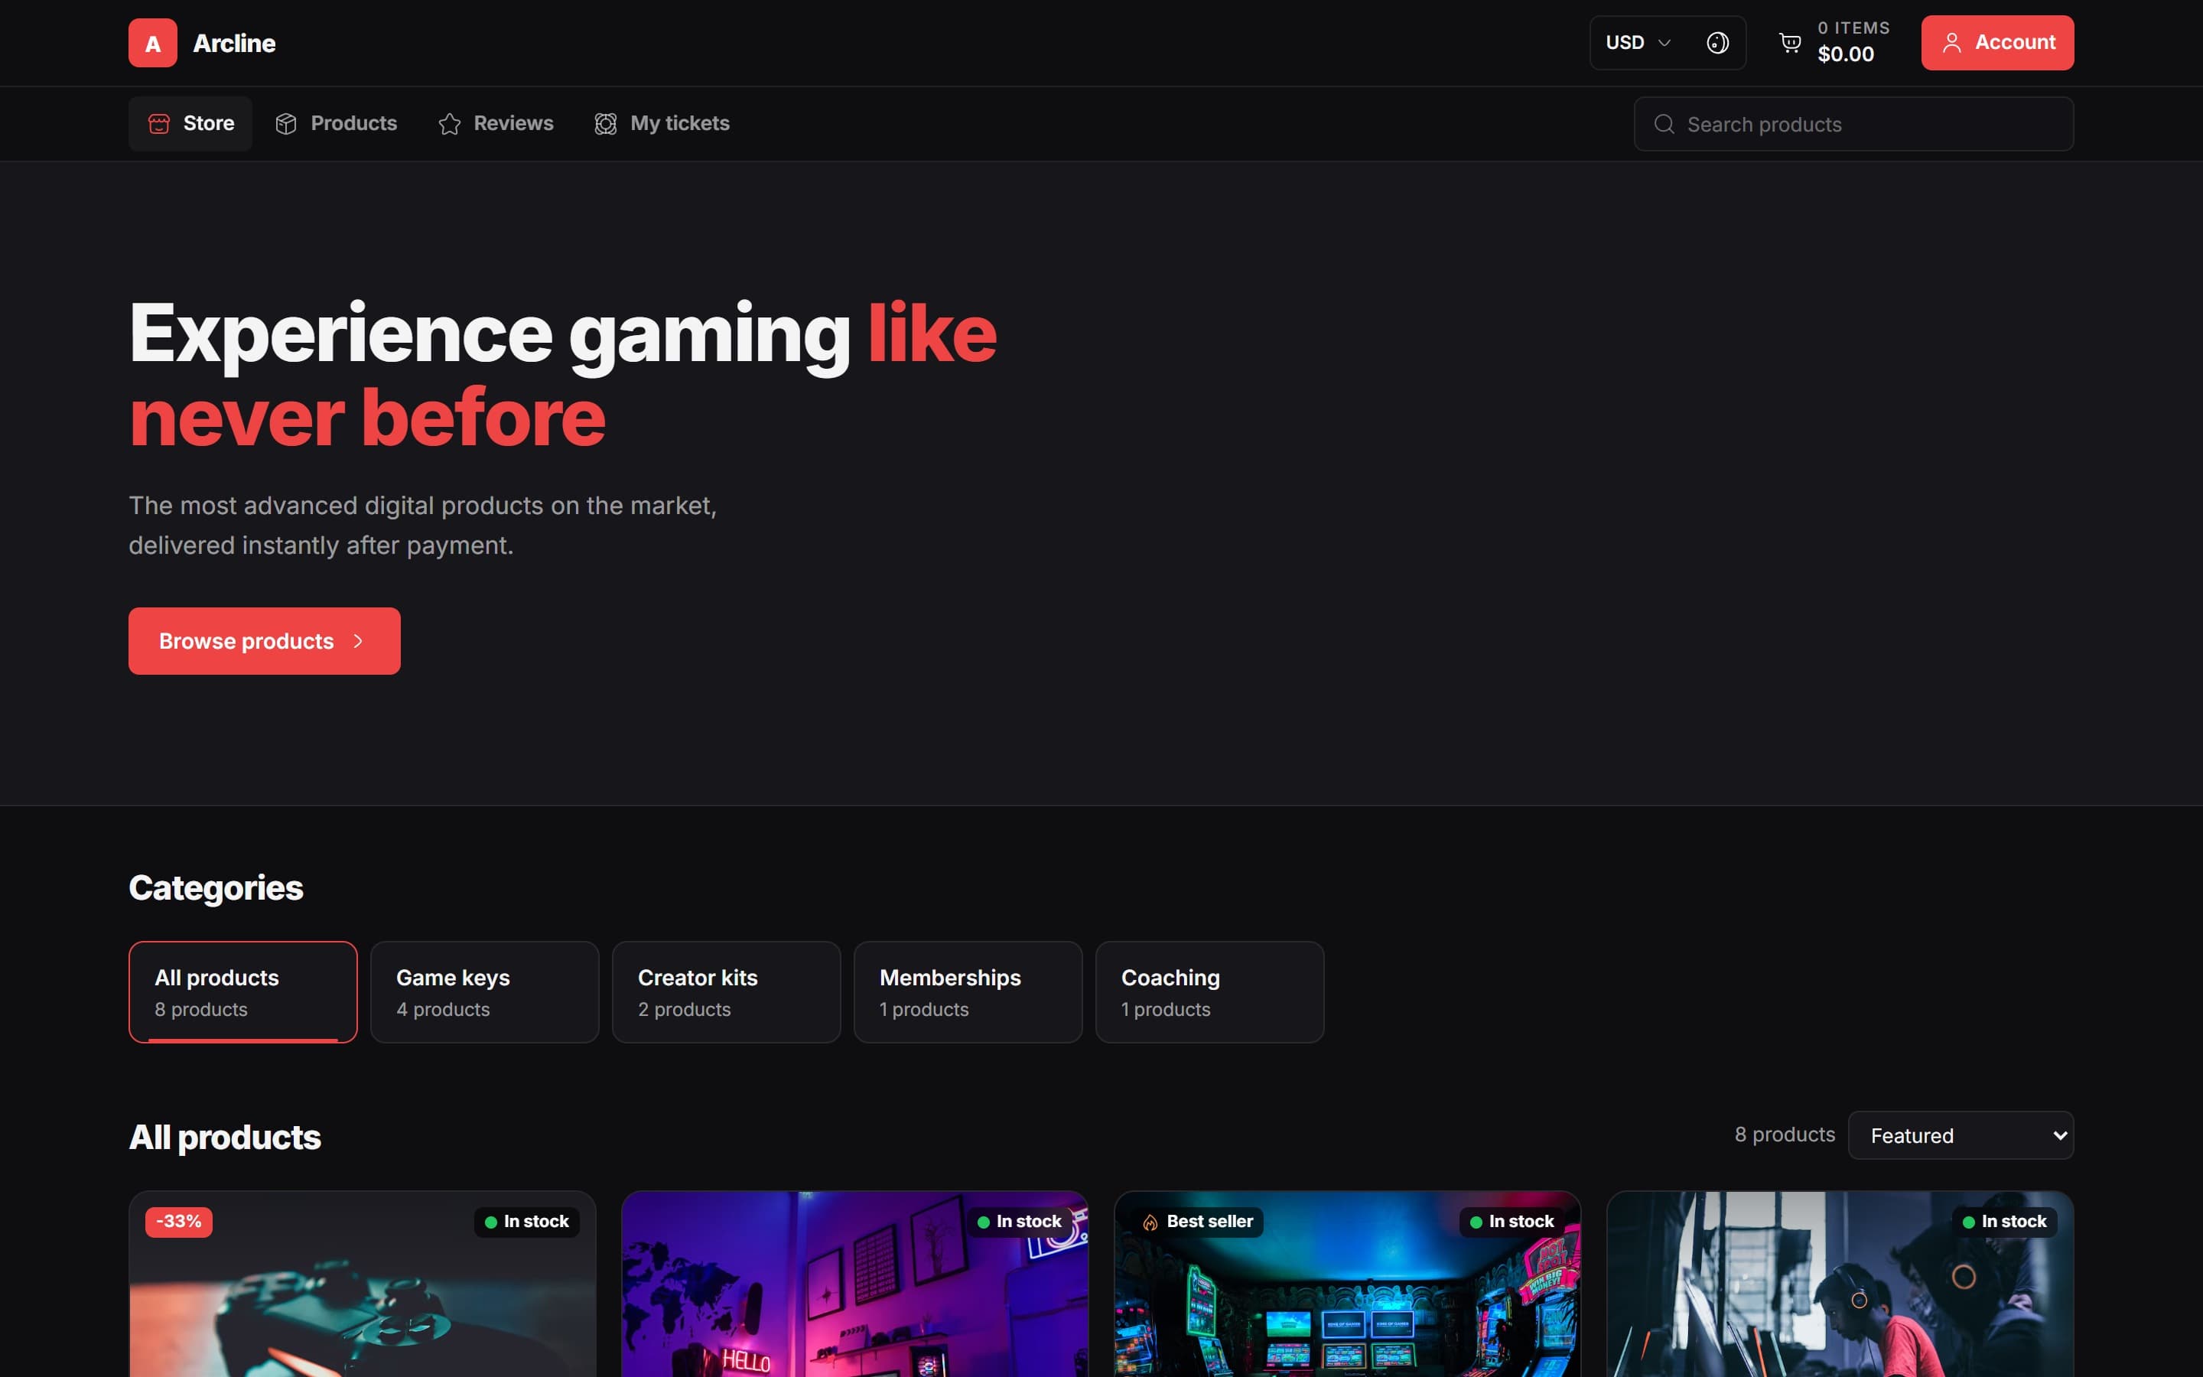Click the arrow in Browse products button
The width and height of the screenshot is (2203, 1377).
click(358, 641)
